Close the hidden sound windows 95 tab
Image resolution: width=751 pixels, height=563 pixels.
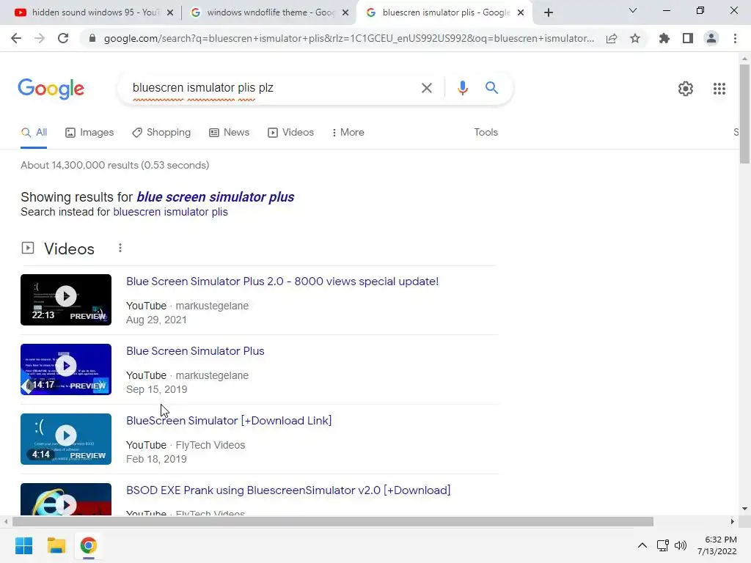pyautogui.click(x=170, y=13)
